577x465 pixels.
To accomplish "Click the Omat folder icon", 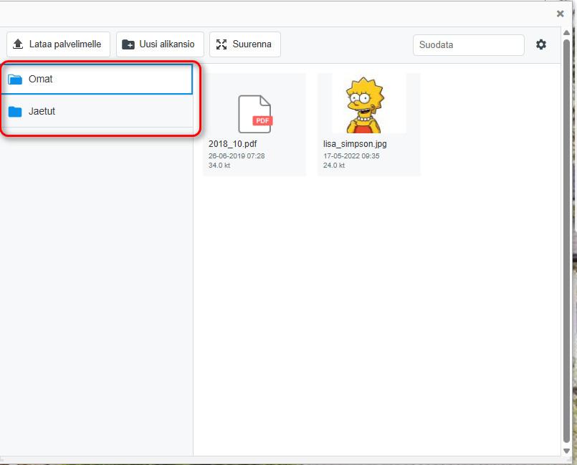I will point(15,80).
